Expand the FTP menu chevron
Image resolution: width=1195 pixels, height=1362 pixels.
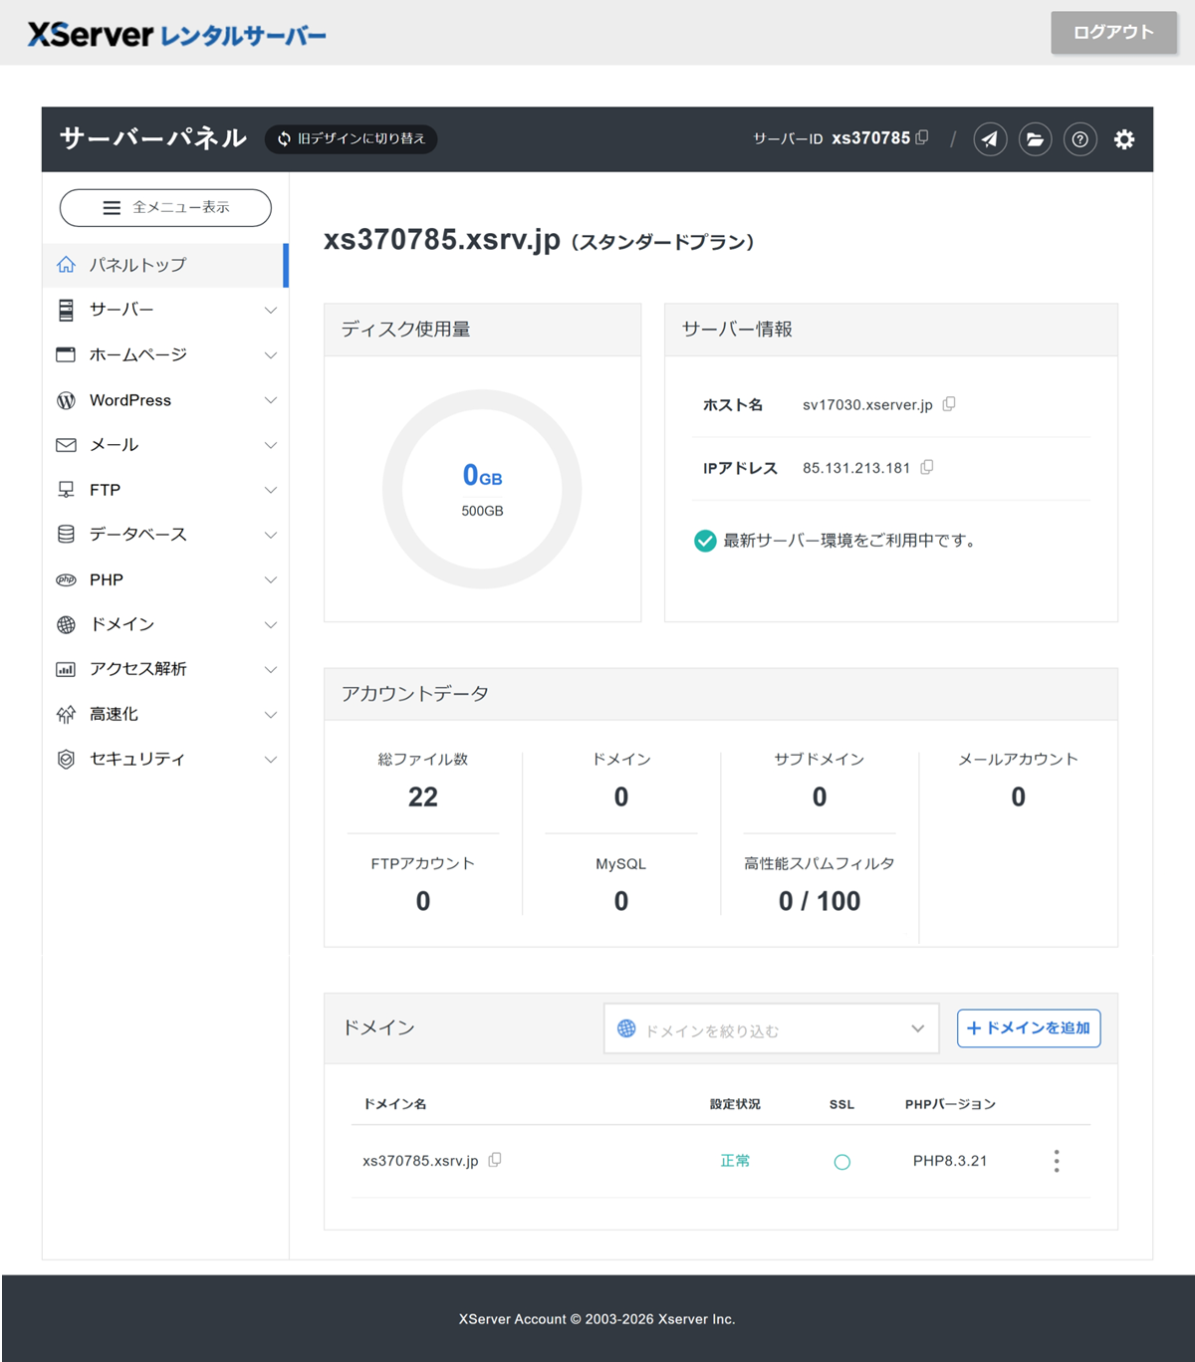270,490
